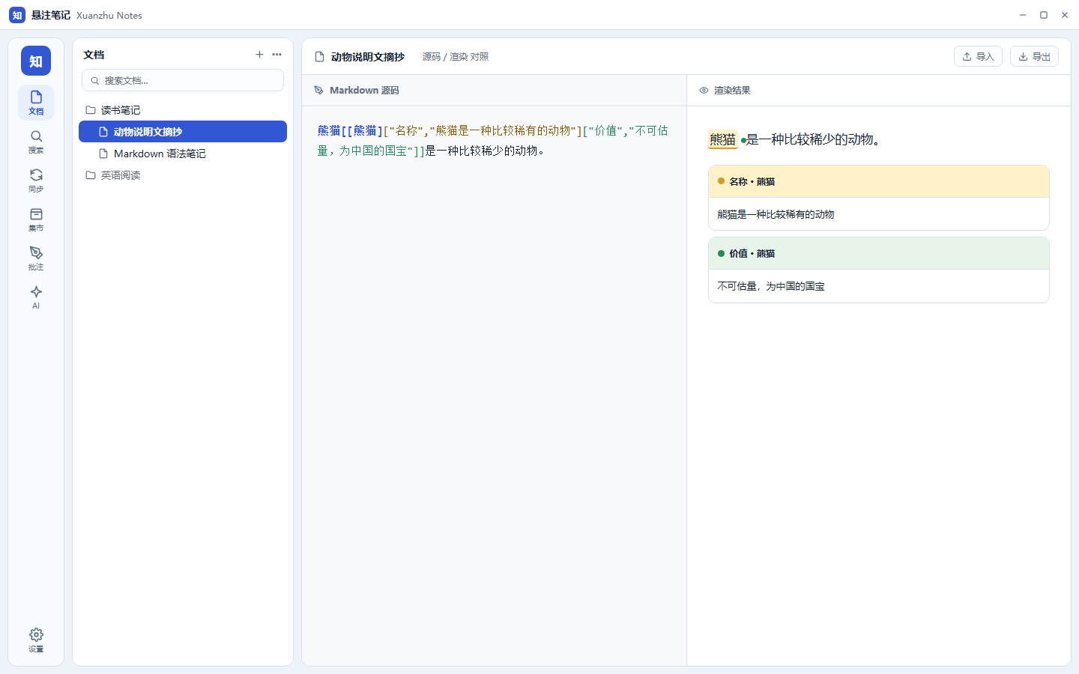Click the green dot on 价值 card
This screenshot has height=674, width=1079.
[x=721, y=253]
